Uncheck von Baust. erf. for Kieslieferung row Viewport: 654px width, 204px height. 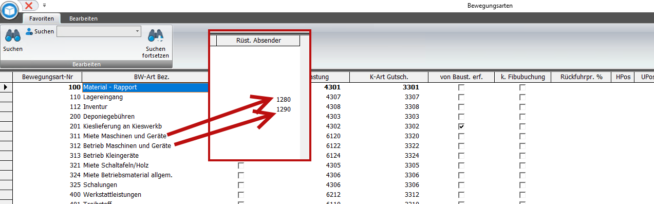[x=461, y=126]
